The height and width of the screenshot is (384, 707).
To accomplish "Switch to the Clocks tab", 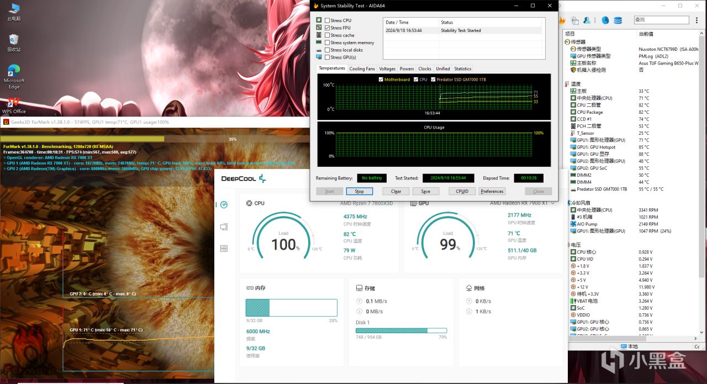I will pyautogui.click(x=425, y=69).
